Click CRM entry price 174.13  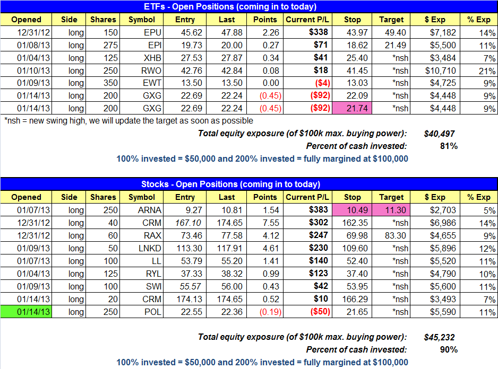click(190, 299)
